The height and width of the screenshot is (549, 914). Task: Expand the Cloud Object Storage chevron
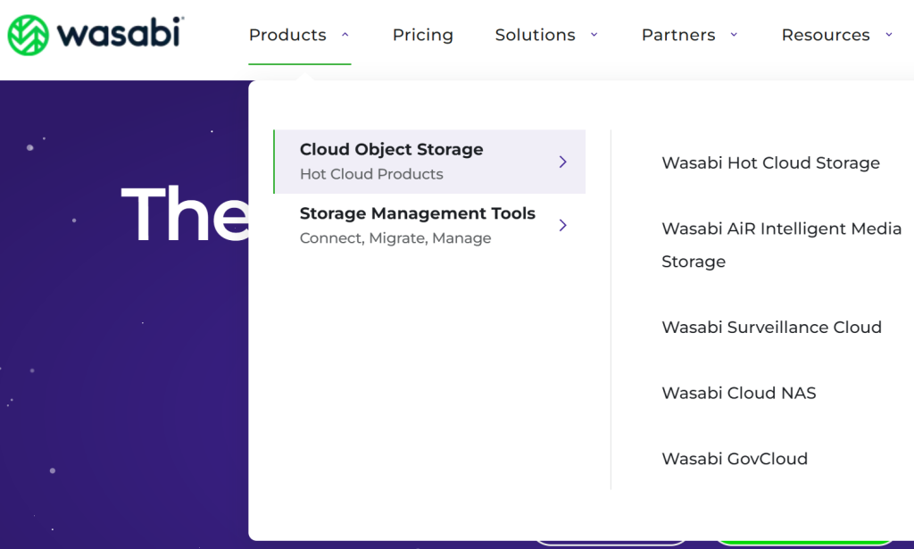[562, 162]
